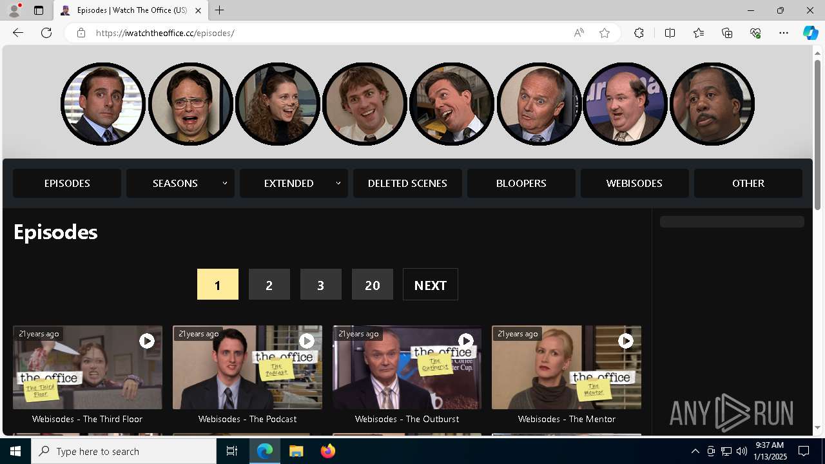Select pagination page 1
This screenshot has height=464, width=825.
click(x=218, y=284)
